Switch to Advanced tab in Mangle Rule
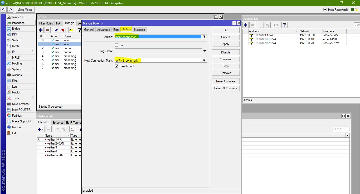This screenshot has height=194, width=360. [x=104, y=29]
